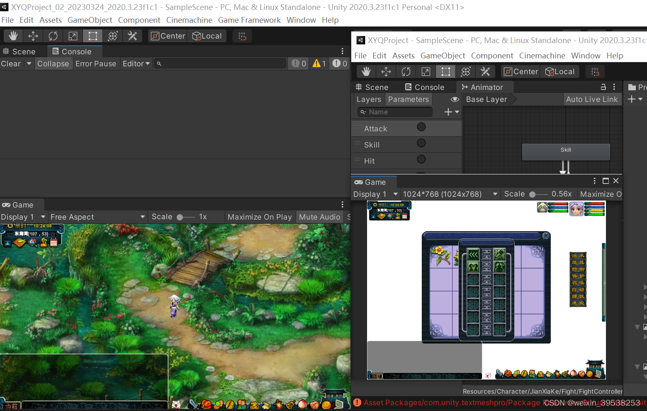Activate the Hit trigger parameter

click(x=421, y=160)
